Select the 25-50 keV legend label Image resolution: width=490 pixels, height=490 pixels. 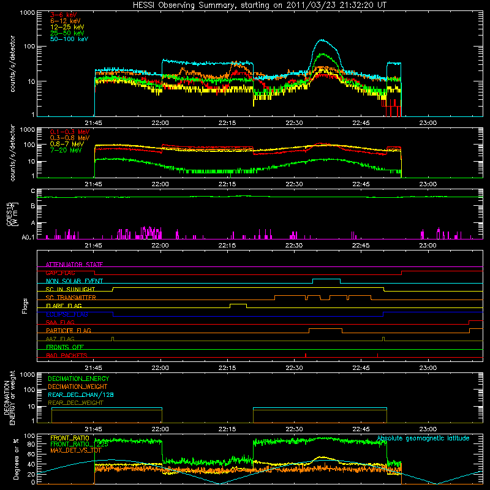point(67,33)
